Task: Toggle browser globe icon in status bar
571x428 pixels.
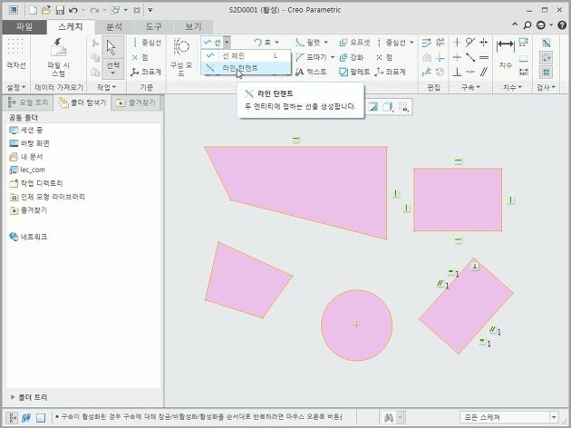Action: tap(26, 417)
